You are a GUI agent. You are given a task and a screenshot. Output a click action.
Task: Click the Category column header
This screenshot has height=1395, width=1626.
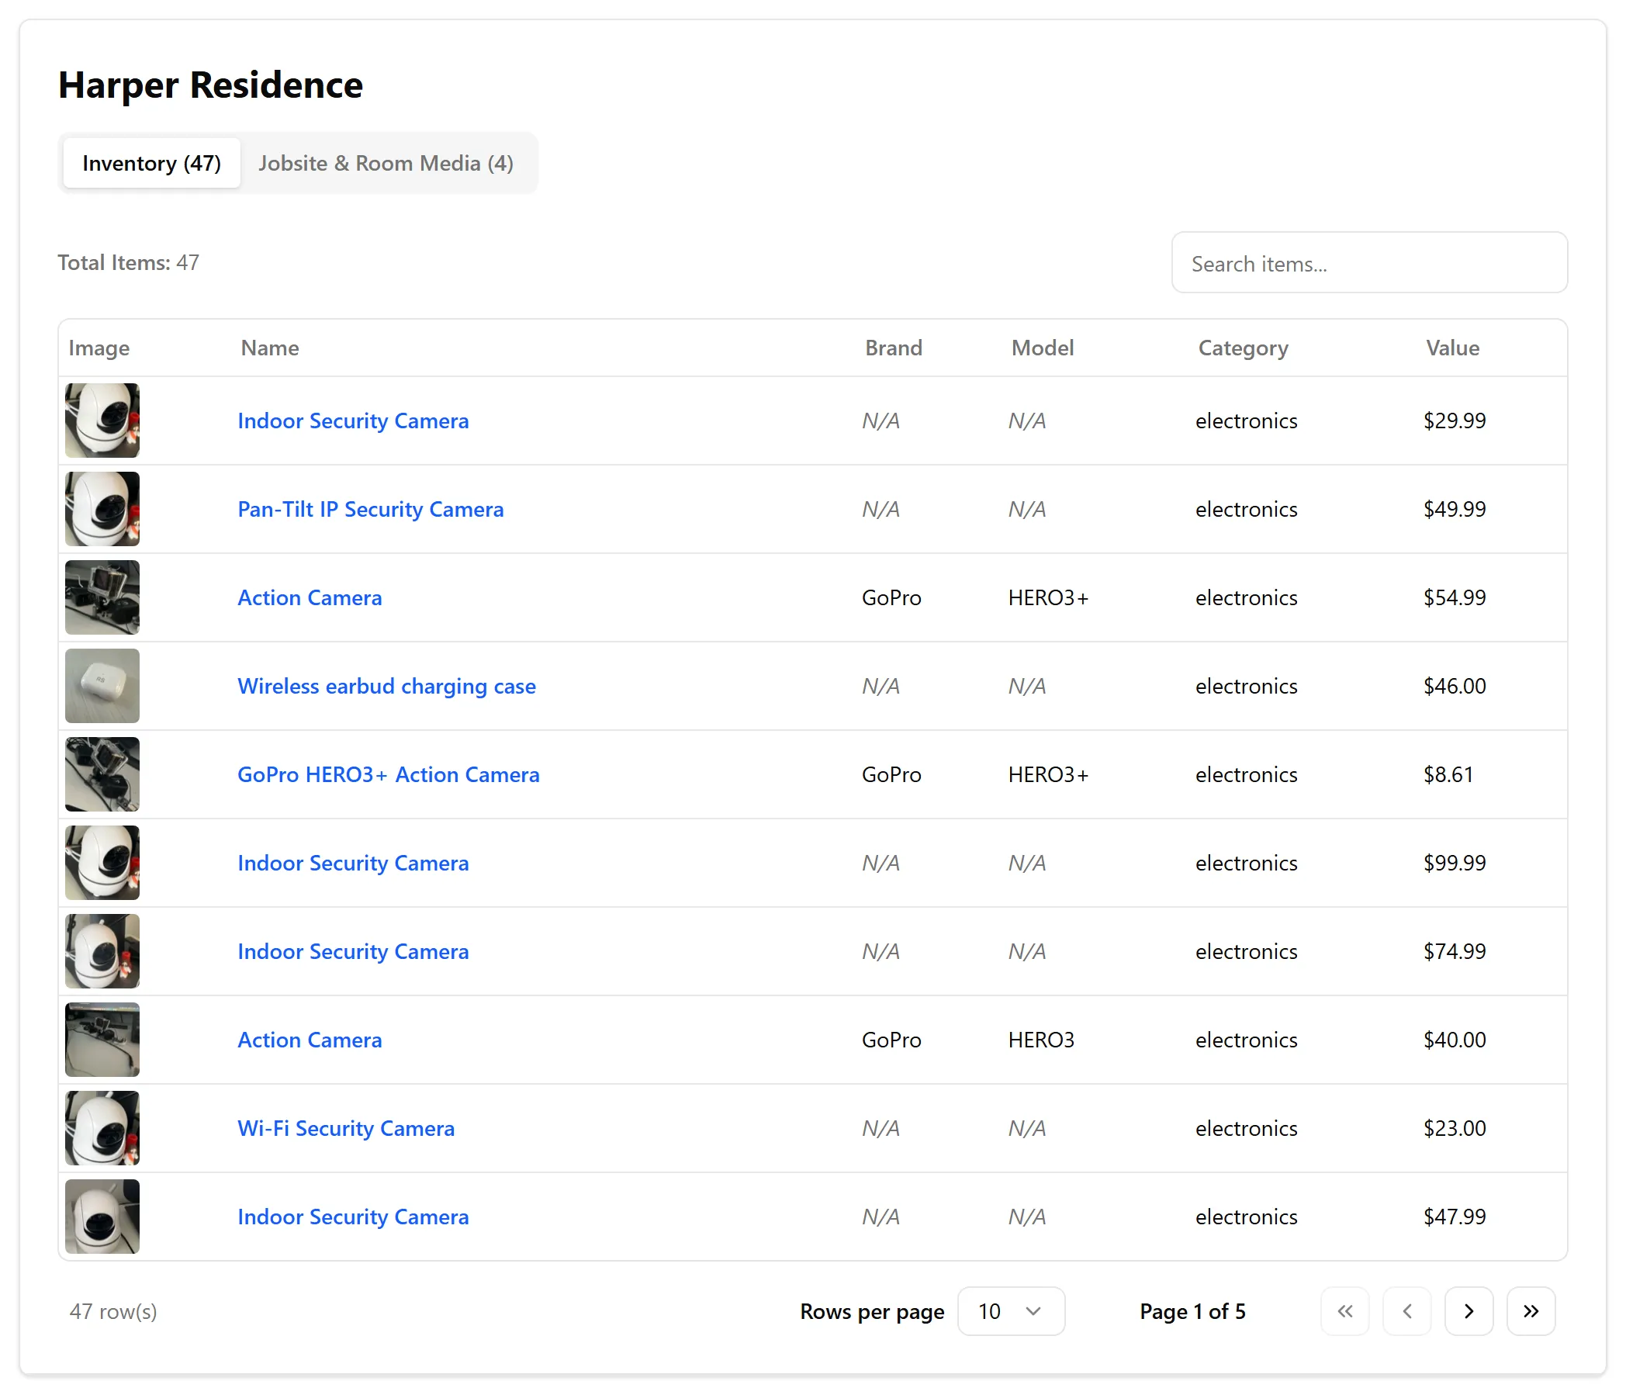tap(1243, 348)
